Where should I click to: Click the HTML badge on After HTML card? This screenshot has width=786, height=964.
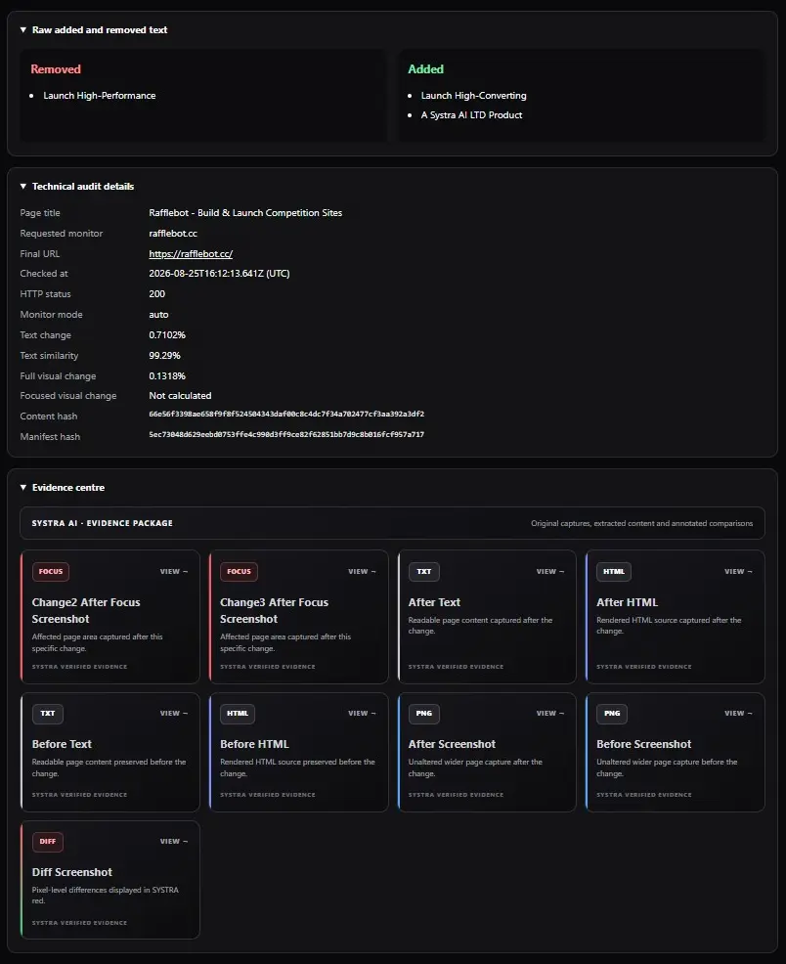tap(614, 572)
